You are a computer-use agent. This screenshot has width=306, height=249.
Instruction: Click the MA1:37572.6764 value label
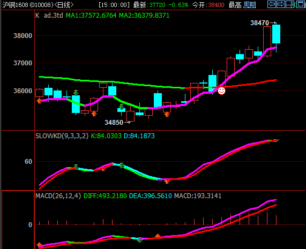pos(91,16)
